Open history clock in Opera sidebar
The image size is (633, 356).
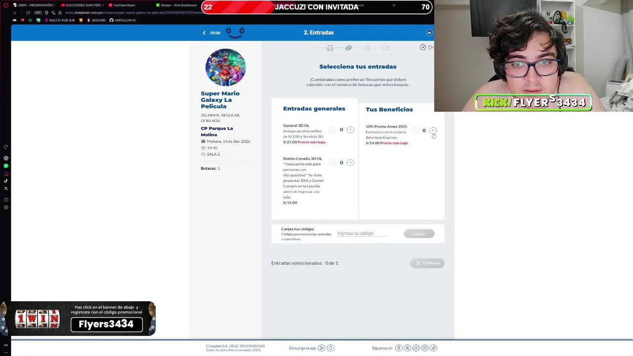pos(6,200)
